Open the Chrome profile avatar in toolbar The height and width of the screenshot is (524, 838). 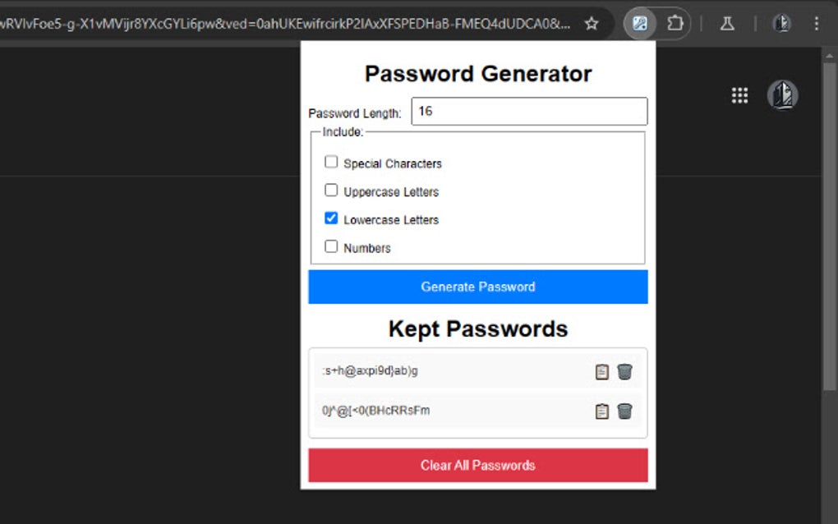782,24
